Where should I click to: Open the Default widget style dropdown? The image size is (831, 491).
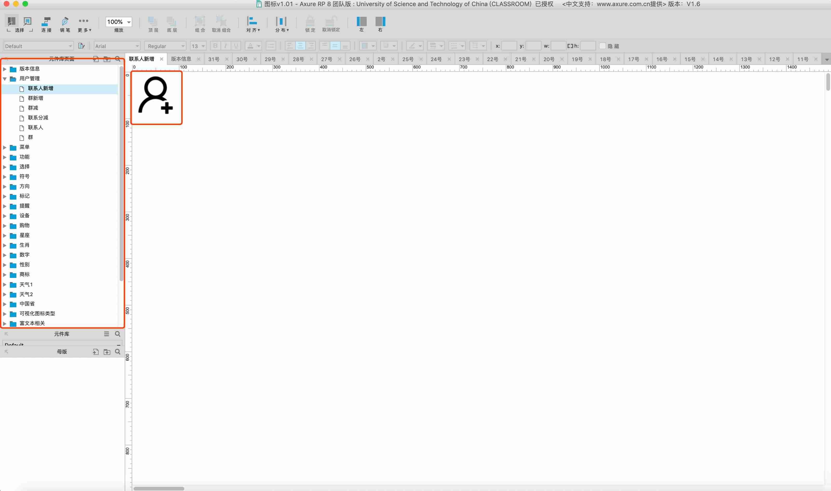(38, 46)
